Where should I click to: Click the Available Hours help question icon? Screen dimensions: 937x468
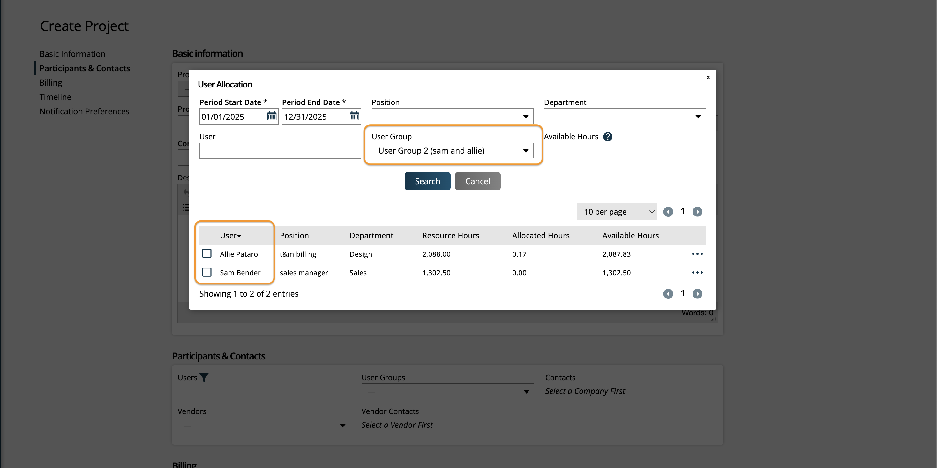pyautogui.click(x=607, y=136)
